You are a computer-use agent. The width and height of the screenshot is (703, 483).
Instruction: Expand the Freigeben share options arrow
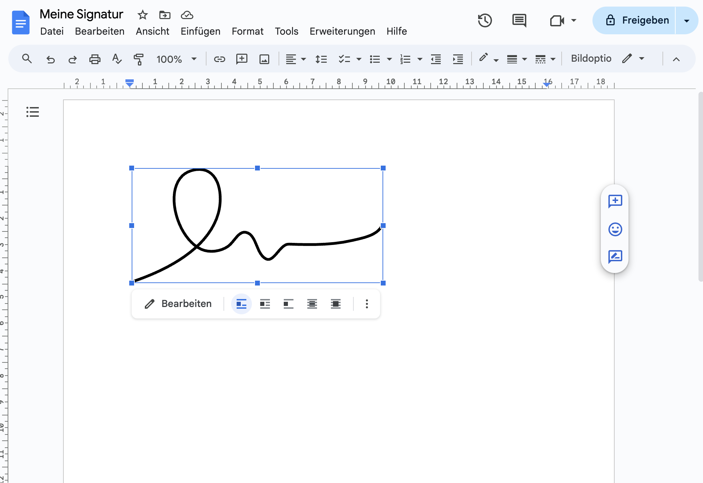(x=686, y=20)
